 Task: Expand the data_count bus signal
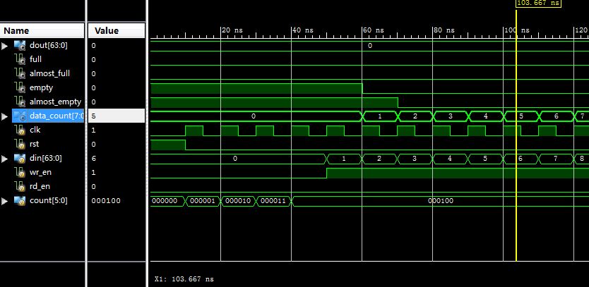4,116
